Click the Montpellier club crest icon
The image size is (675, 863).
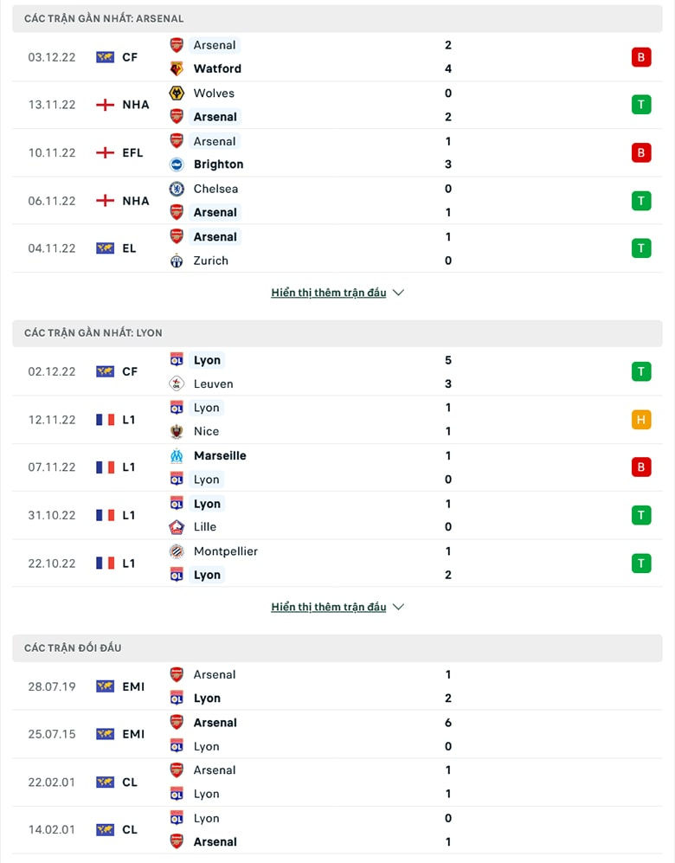click(x=177, y=551)
